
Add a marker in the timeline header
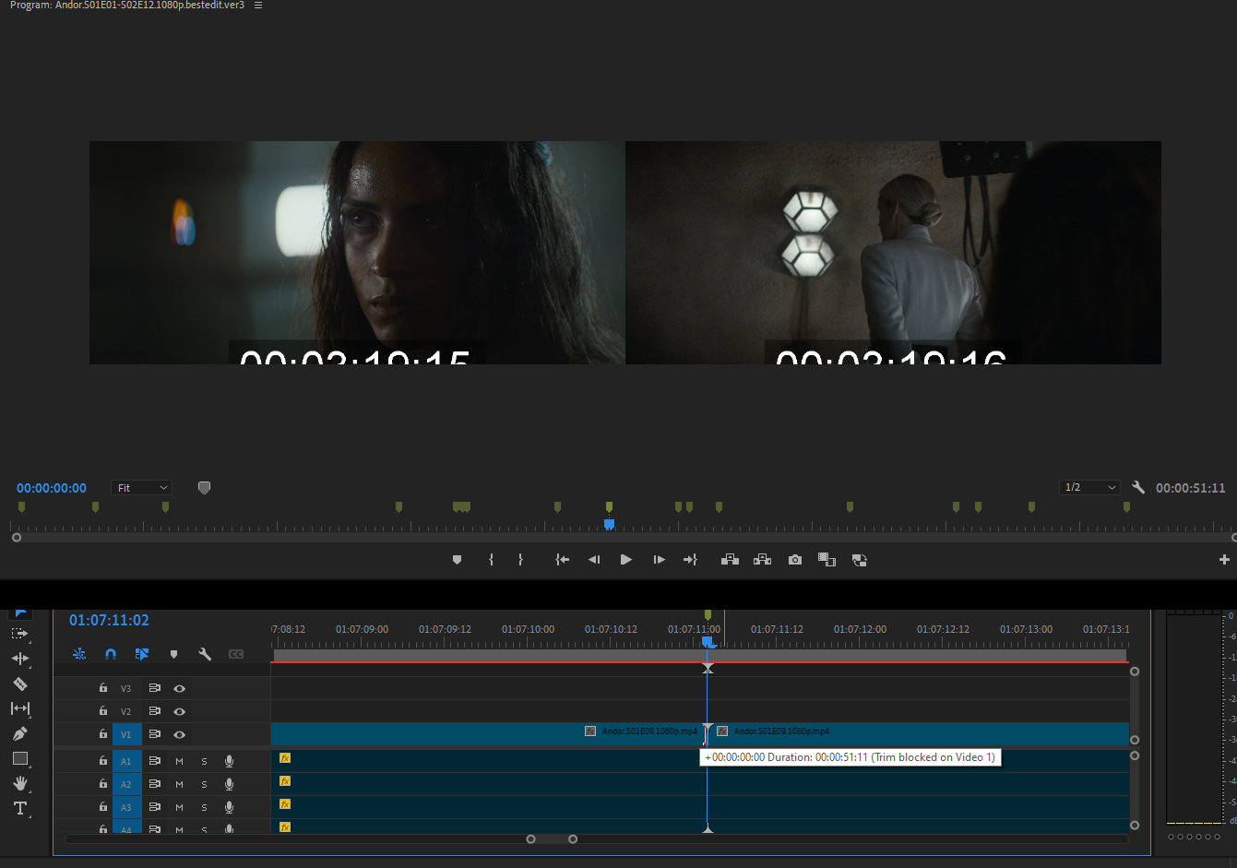point(173,654)
